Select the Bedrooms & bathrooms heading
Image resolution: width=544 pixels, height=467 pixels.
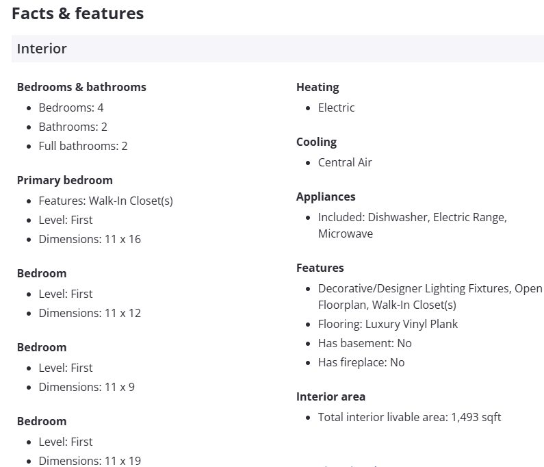[81, 87]
